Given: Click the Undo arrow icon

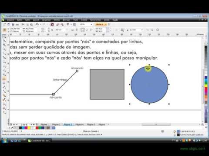Looking at the screenshot, I should point(37,25).
